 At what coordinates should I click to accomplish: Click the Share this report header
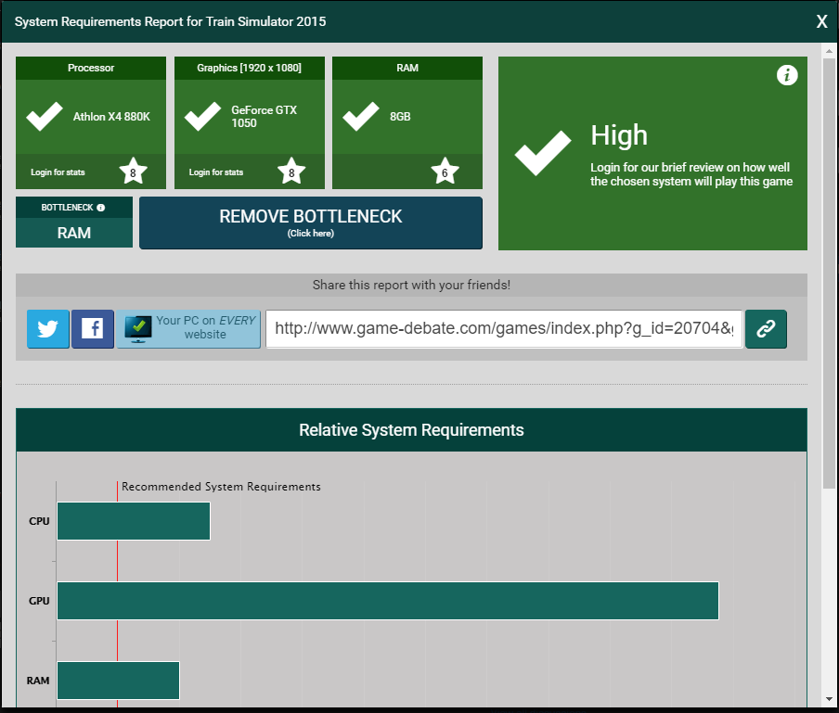tap(411, 285)
